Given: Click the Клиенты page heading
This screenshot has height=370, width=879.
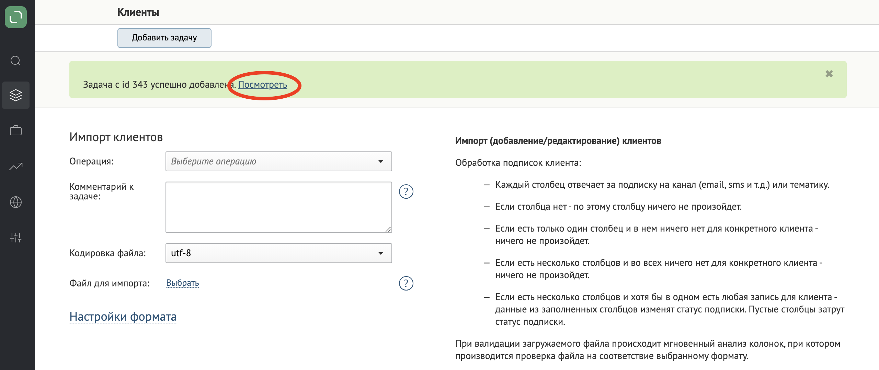Looking at the screenshot, I should pyautogui.click(x=138, y=12).
